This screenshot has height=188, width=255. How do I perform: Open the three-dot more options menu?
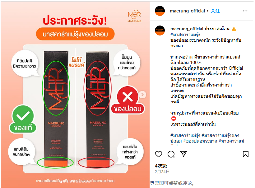[245, 11]
